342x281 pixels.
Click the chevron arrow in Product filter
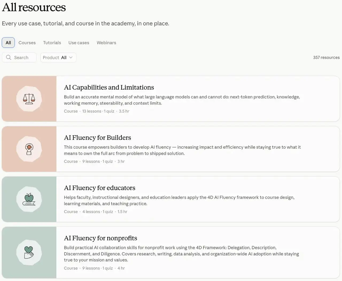pos(71,57)
